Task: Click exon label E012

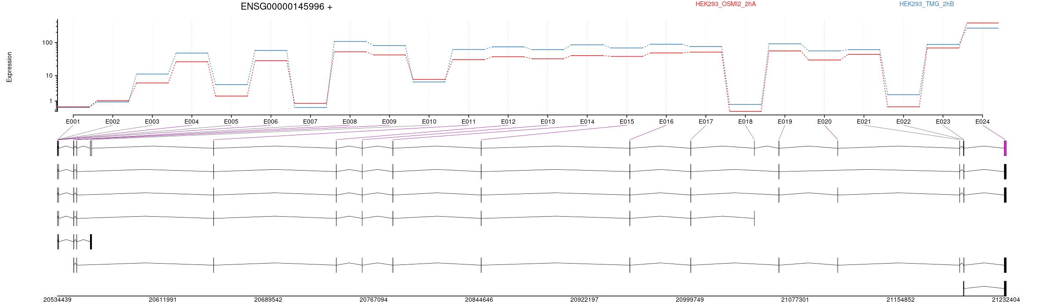Action: click(508, 121)
